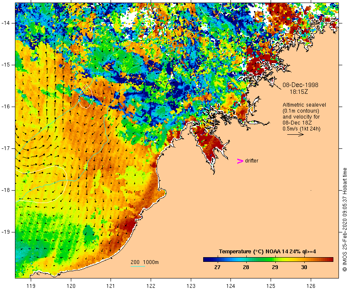Click latitude axis label -19
Image resolution: width=350 pixels, height=290 pixels.
point(6,232)
